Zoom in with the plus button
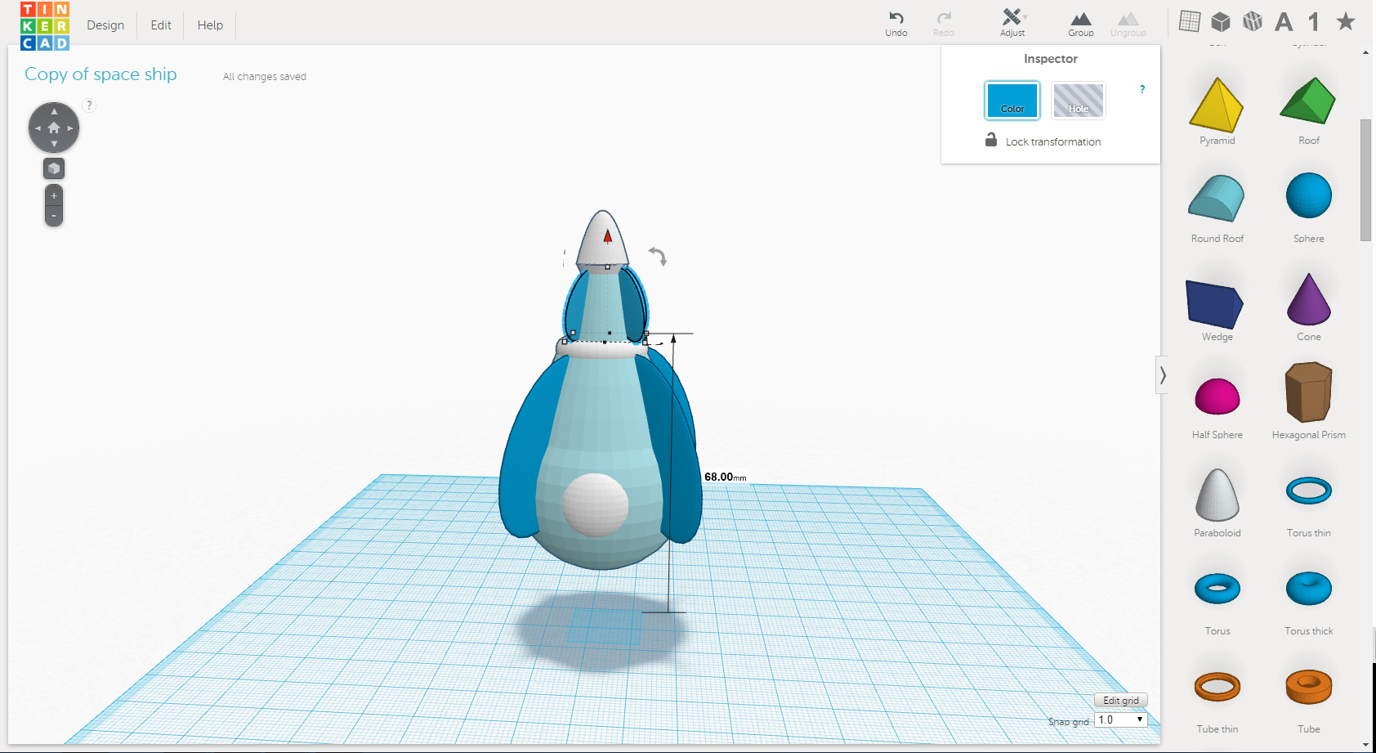The image size is (1376, 753). [54, 196]
